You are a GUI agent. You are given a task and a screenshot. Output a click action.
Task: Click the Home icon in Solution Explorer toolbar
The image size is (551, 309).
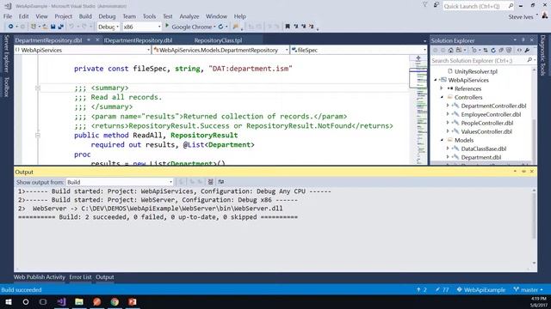coord(451,50)
